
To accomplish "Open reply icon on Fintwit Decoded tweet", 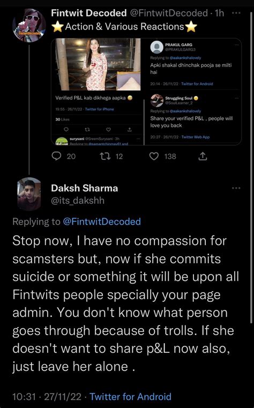I will (56, 156).
